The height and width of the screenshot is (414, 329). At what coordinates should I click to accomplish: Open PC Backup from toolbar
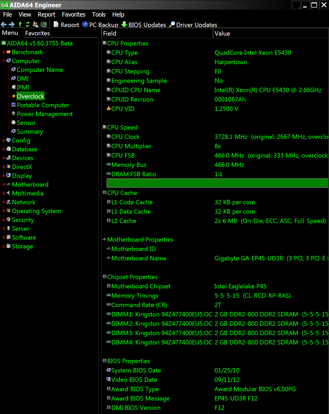[100, 25]
